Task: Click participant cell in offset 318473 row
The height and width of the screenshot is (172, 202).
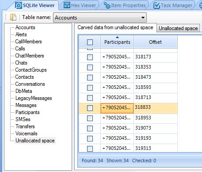Action: click(117, 77)
